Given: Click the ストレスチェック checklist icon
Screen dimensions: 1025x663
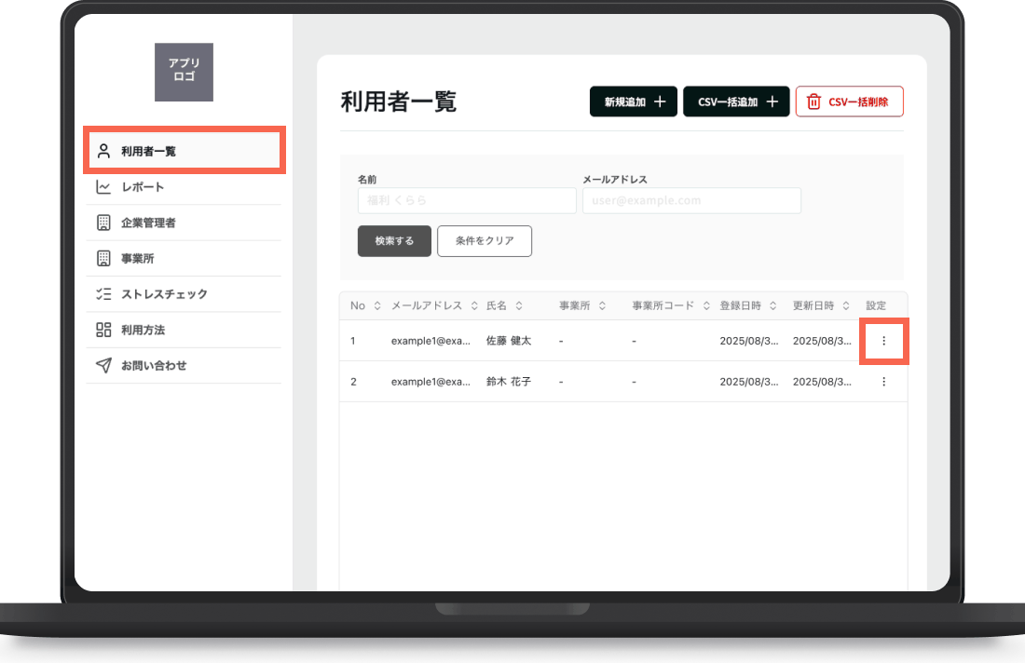Looking at the screenshot, I should click(103, 294).
